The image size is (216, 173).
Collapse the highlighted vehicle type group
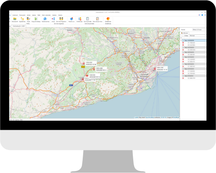pos(183,40)
